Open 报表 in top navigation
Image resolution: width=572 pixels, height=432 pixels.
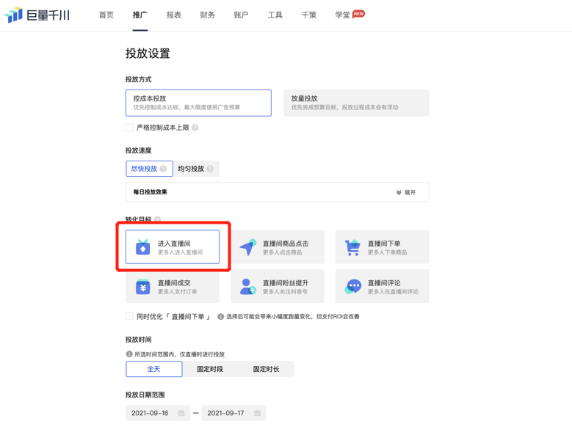(x=174, y=15)
